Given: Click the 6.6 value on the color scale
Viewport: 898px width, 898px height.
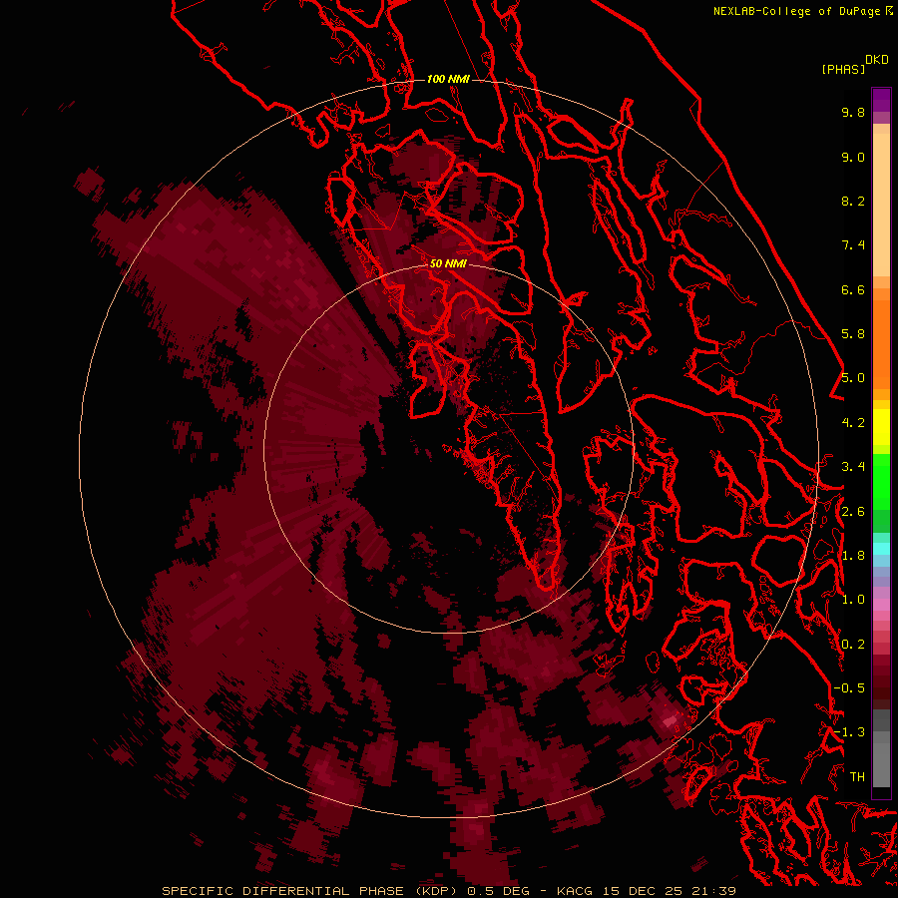Looking at the screenshot, I should click(853, 289).
